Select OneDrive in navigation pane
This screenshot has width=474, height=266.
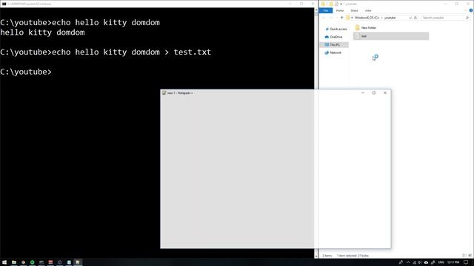(x=333, y=37)
